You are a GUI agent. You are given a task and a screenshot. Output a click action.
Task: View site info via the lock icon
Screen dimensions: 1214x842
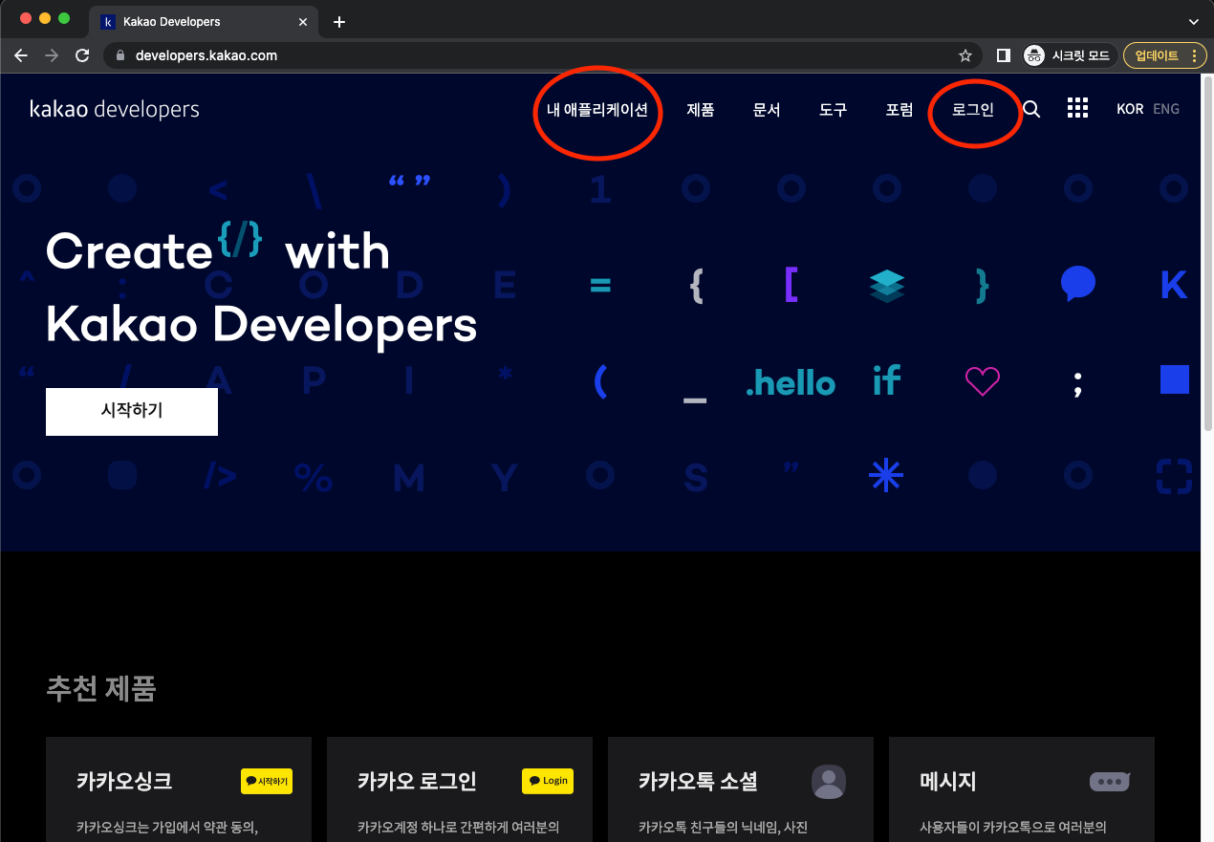[x=119, y=55]
